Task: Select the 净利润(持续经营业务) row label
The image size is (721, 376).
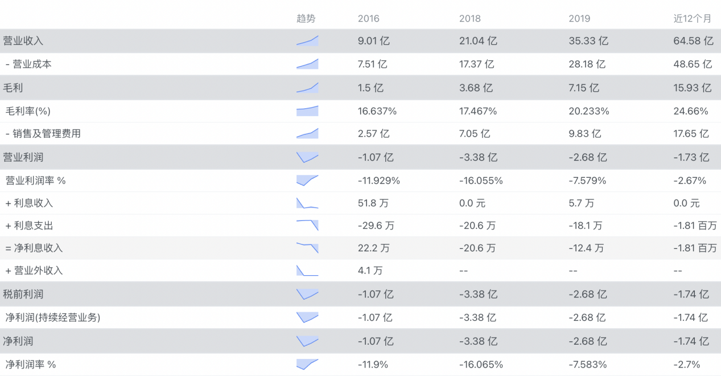Action: 53,318
